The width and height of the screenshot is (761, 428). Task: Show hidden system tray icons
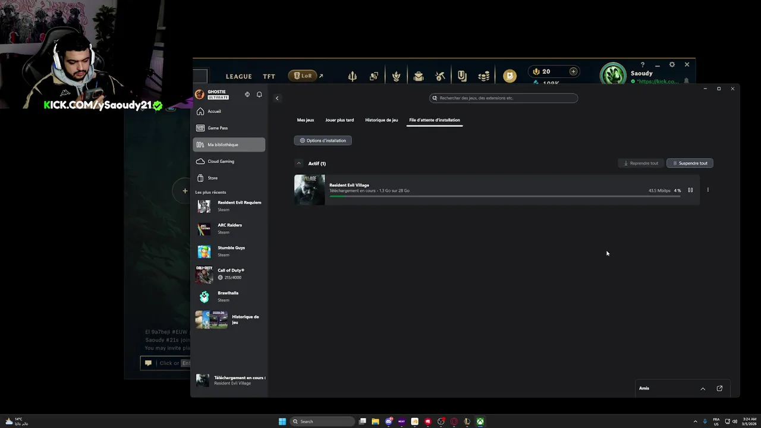[696, 421]
